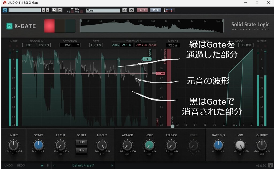Click the Solid State Logic logo

click(x=250, y=26)
